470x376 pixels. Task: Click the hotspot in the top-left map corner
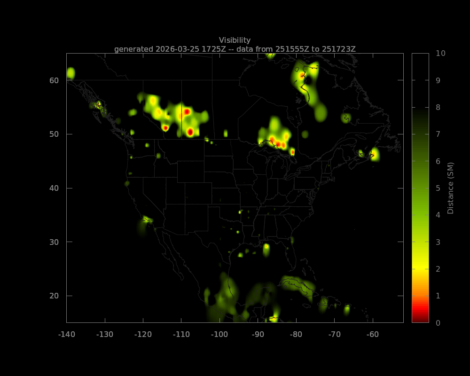point(70,71)
